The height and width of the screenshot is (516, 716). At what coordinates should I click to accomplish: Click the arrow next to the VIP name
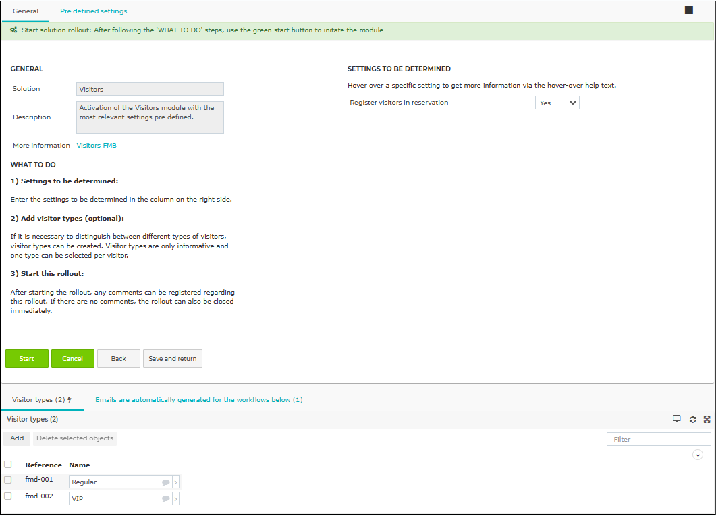[x=176, y=499]
